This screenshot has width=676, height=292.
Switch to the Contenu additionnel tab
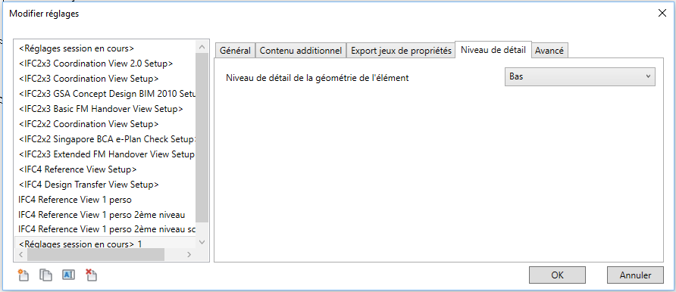[x=301, y=51]
